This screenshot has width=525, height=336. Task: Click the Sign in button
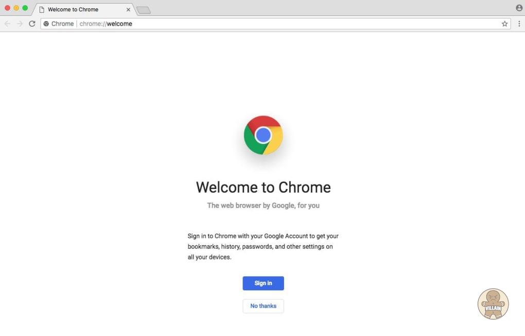[x=263, y=283]
